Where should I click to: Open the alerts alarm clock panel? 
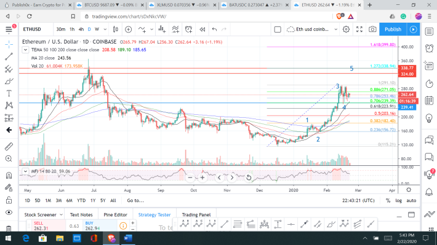(x=429, y=48)
